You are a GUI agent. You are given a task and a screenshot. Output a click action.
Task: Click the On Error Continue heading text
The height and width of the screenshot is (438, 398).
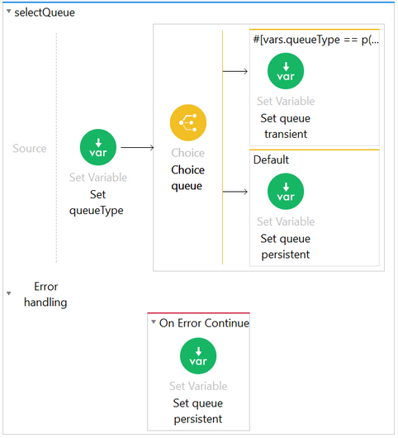coord(204,323)
